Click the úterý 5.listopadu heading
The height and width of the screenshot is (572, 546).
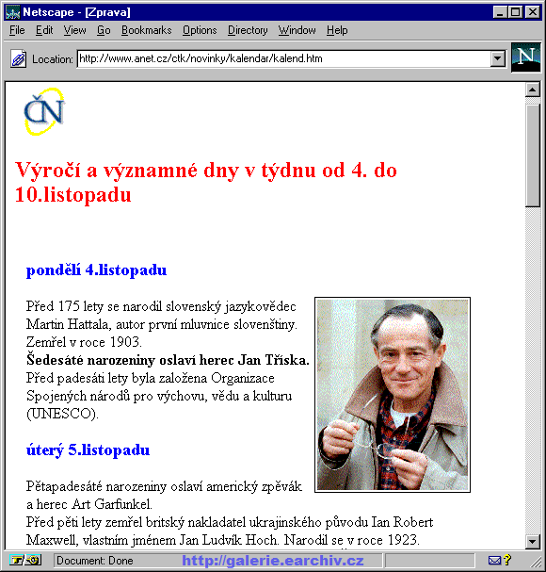(x=88, y=450)
